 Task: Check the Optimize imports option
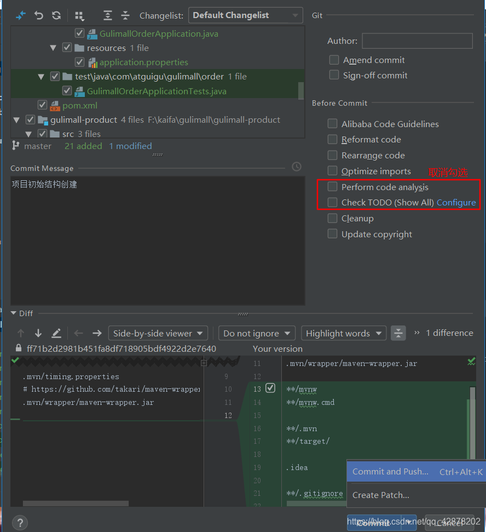point(332,170)
